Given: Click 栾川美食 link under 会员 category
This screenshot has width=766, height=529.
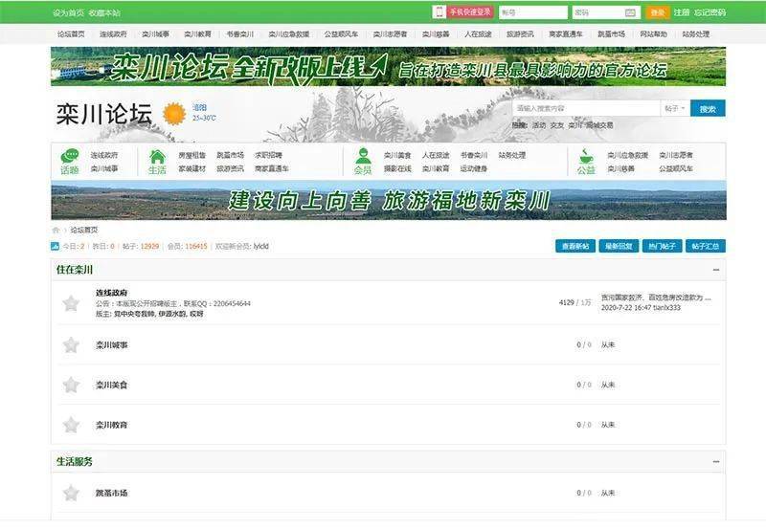Looking at the screenshot, I should tap(397, 155).
